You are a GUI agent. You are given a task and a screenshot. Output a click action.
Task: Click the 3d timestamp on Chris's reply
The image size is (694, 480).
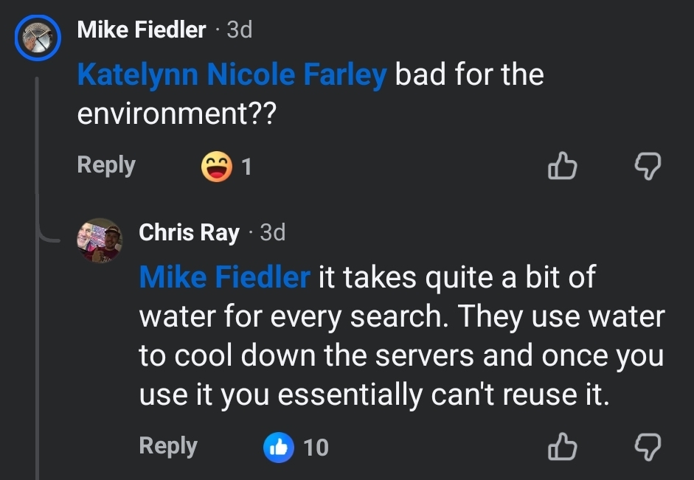pyautogui.click(x=272, y=233)
